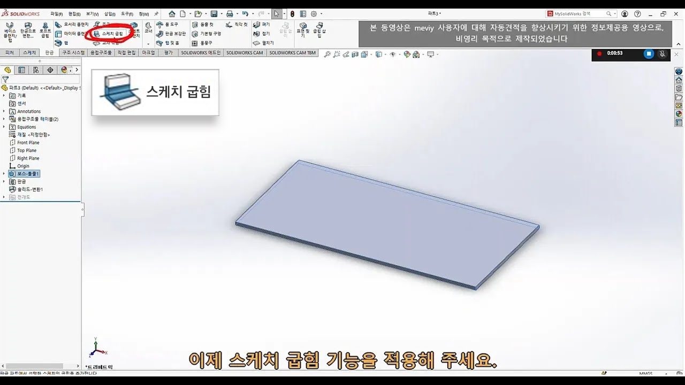Click the Insert Bends (굽힘 삽입) tool
This screenshot has height=385, width=685.
coord(319,30)
